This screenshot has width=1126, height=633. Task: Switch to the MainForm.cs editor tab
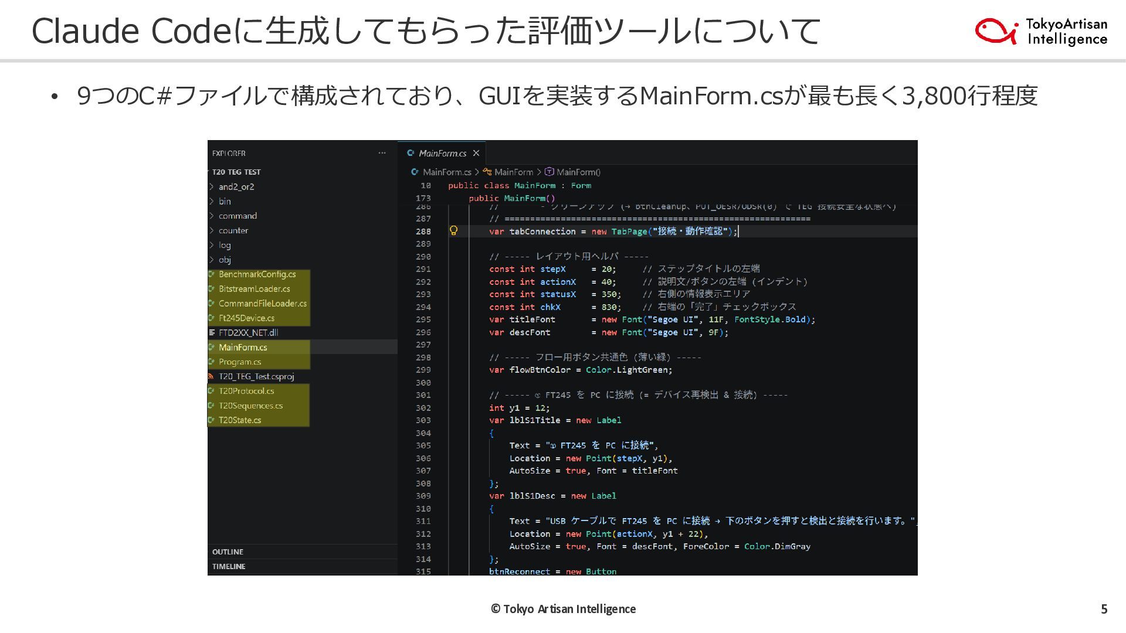pyautogui.click(x=442, y=153)
